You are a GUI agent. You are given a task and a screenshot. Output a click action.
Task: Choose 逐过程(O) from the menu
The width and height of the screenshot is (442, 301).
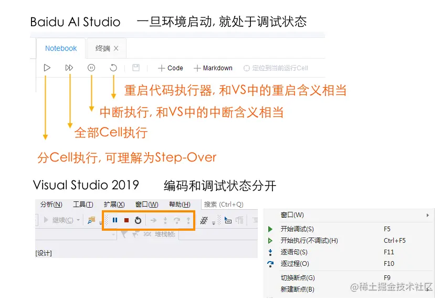coord(349,264)
